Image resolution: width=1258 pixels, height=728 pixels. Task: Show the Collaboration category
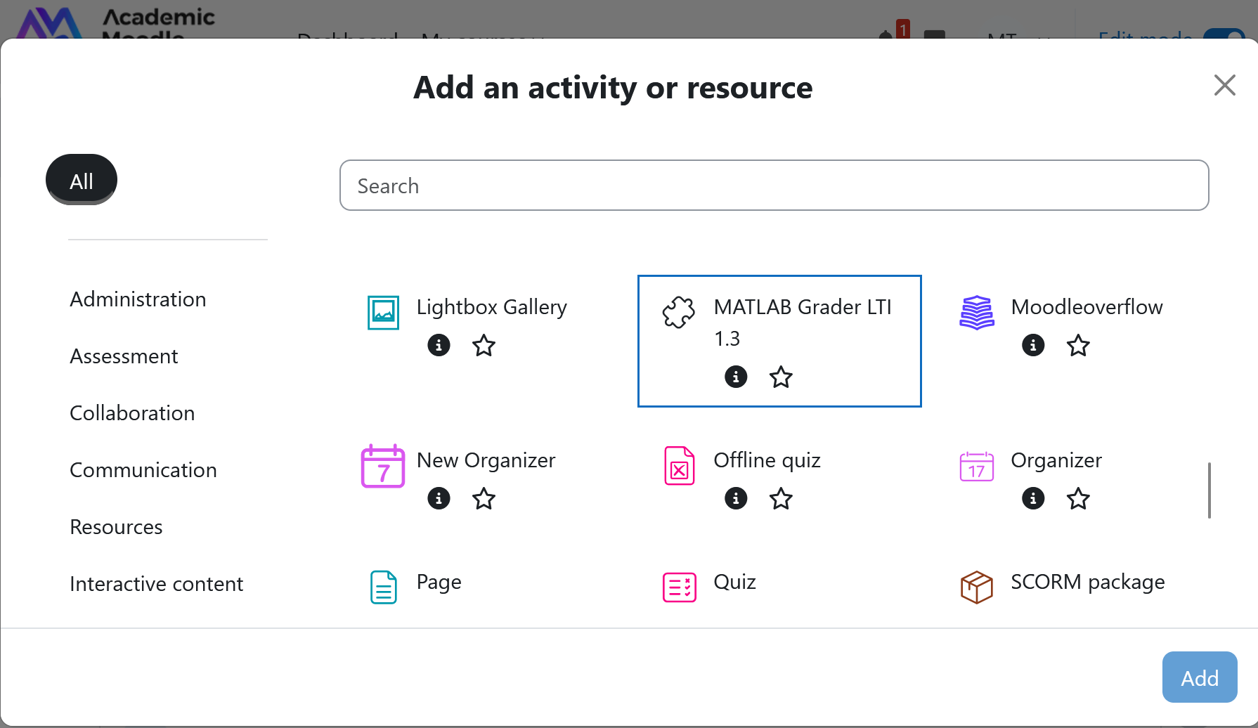132,413
